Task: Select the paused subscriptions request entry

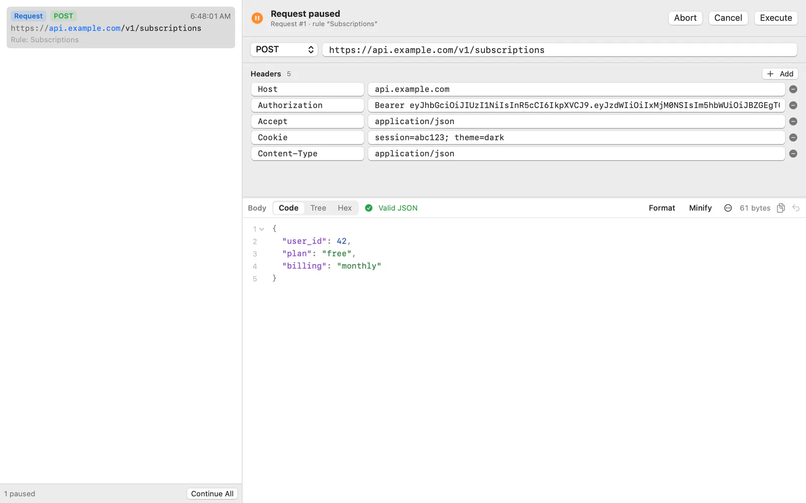Action: (x=121, y=28)
